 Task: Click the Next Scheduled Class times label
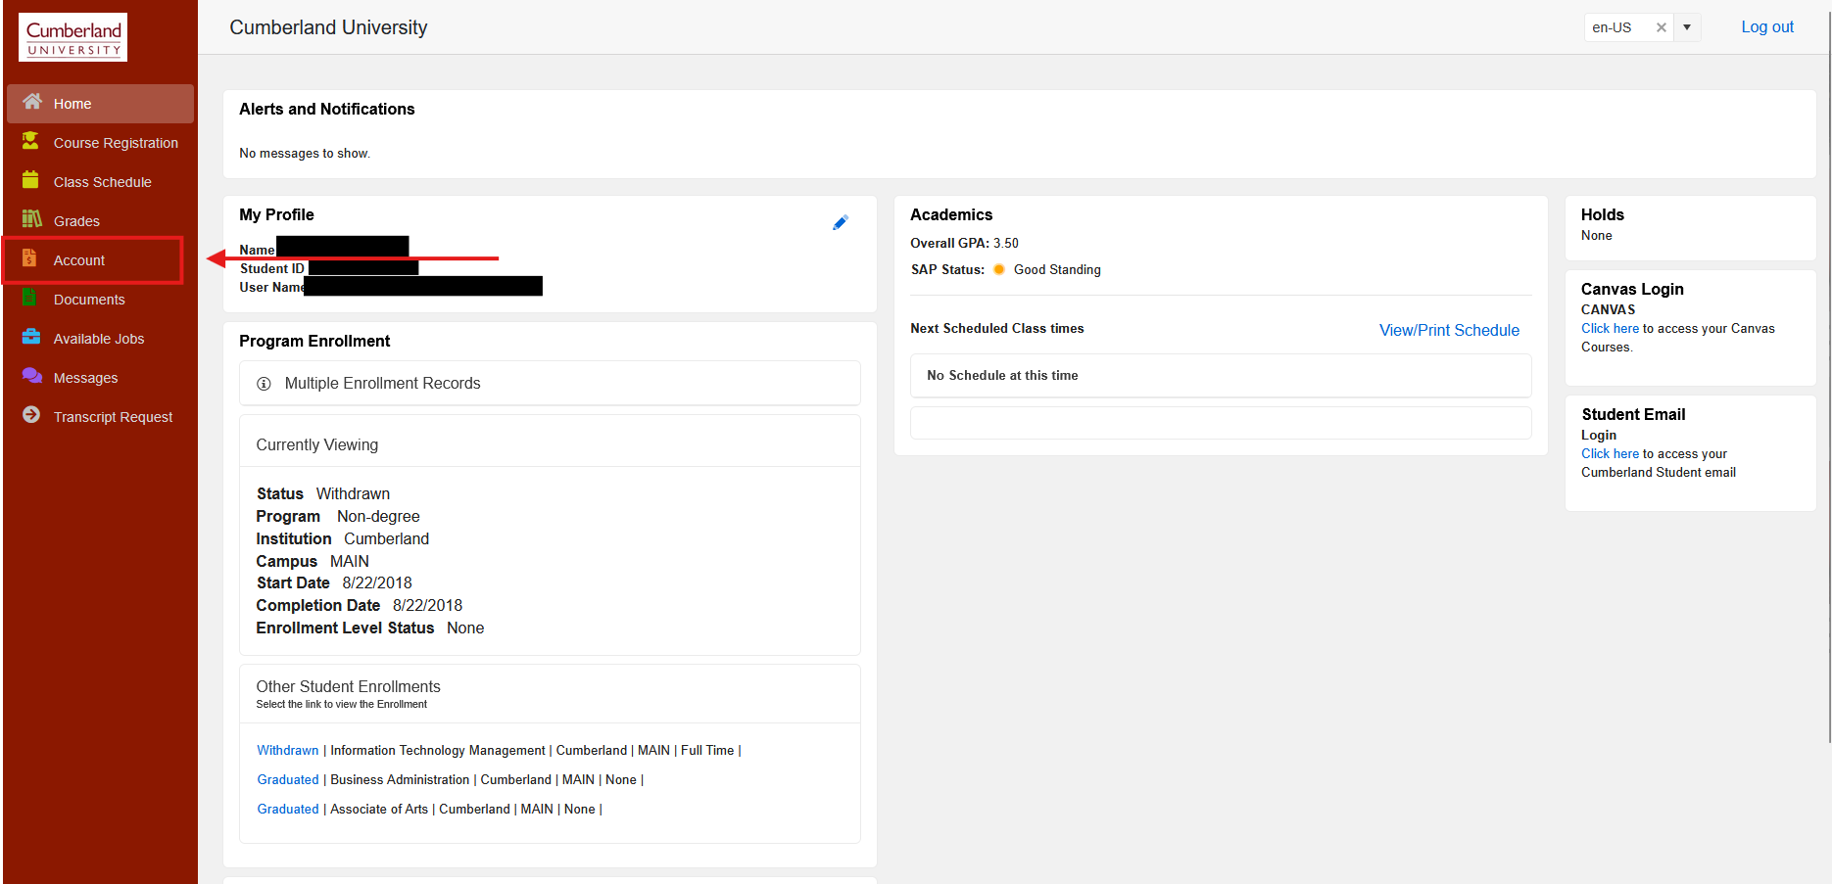point(997,329)
